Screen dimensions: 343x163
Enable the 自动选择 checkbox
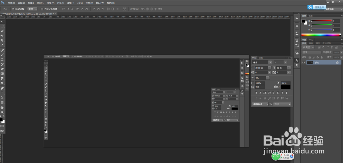[x=13, y=9]
